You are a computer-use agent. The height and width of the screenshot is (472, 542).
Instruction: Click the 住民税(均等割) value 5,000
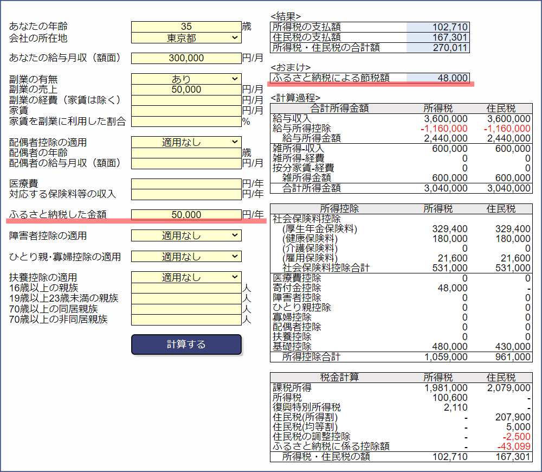tap(518, 427)
